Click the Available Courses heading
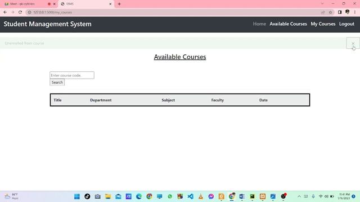Image resolution: width=360 pixels, height=202 pixels. coord(180,57)
